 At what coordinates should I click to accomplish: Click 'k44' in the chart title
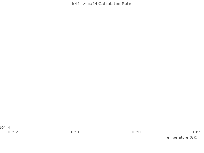click(x=76, y=4)
